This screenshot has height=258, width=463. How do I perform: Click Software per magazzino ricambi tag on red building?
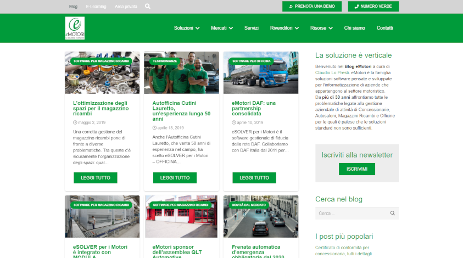[180, 205]
